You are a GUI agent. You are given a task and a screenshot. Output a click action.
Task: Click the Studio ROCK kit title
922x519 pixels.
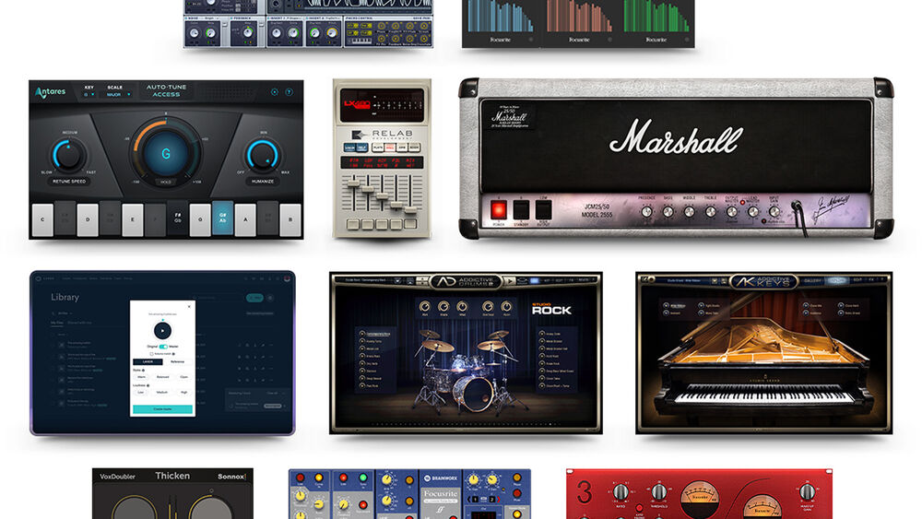pyautogui.click(x=551, y=309)
